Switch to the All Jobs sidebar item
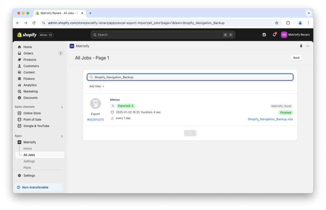326x210 pixels. 29,155
